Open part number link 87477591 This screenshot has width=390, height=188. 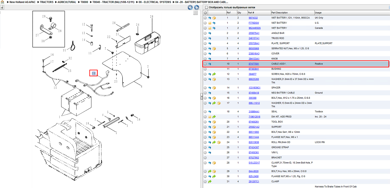[x=254, y=64]
